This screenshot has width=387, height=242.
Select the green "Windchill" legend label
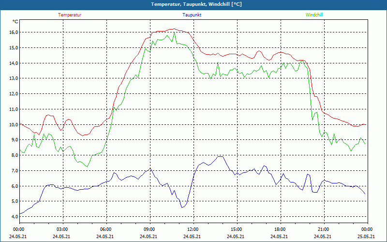coord(314,15)
